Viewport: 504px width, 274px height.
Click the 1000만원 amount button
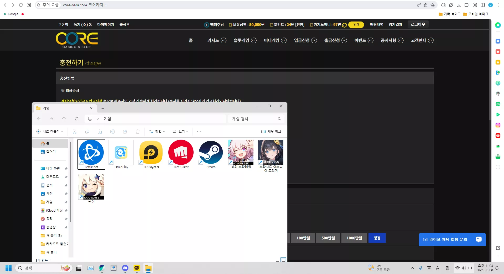tap(354, 238)
